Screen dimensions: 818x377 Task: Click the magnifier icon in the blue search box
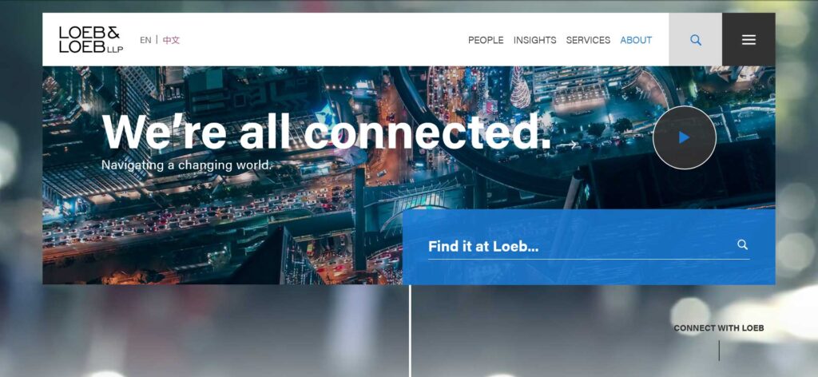point(742,244)
